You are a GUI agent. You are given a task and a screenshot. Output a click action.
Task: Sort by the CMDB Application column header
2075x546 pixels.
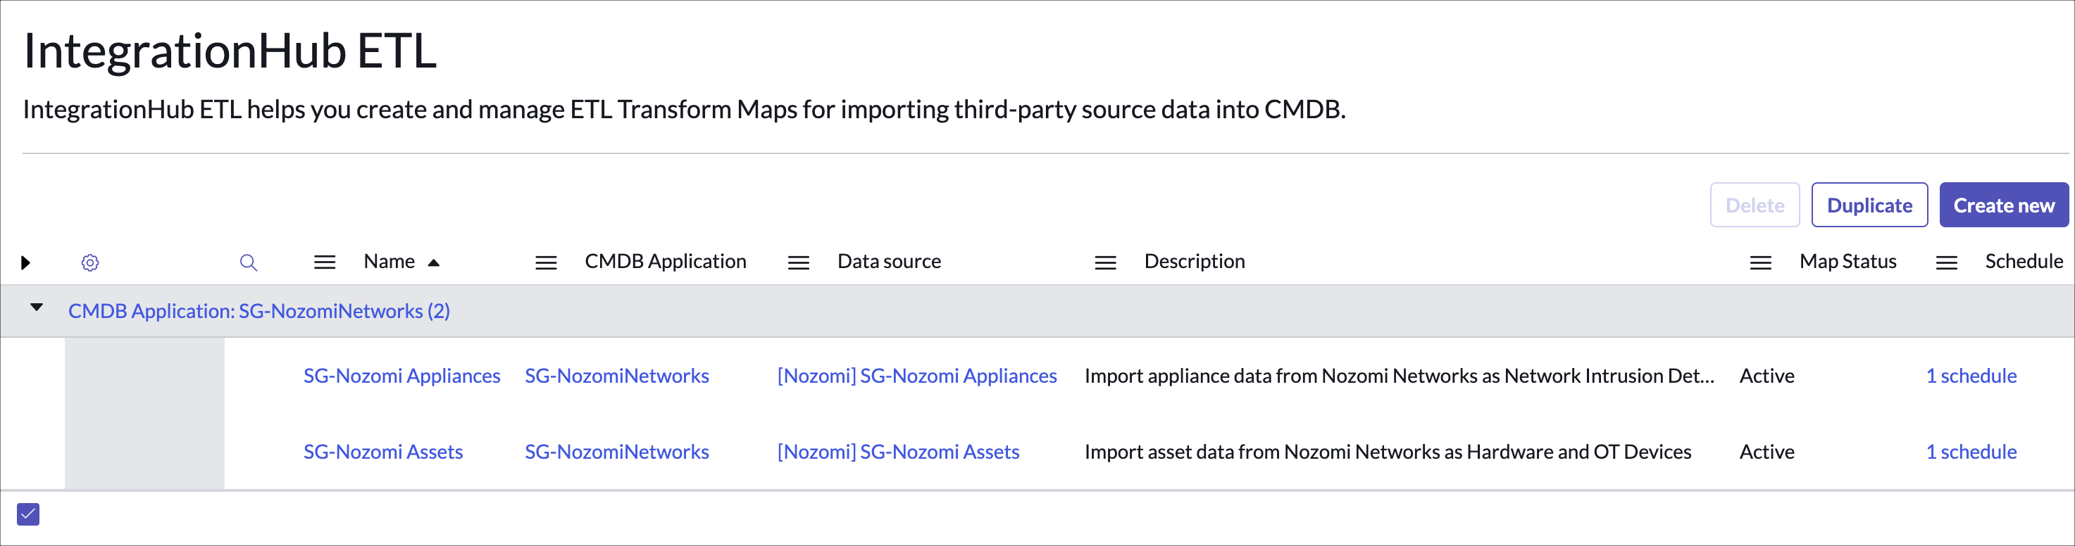tap(666, 261)
